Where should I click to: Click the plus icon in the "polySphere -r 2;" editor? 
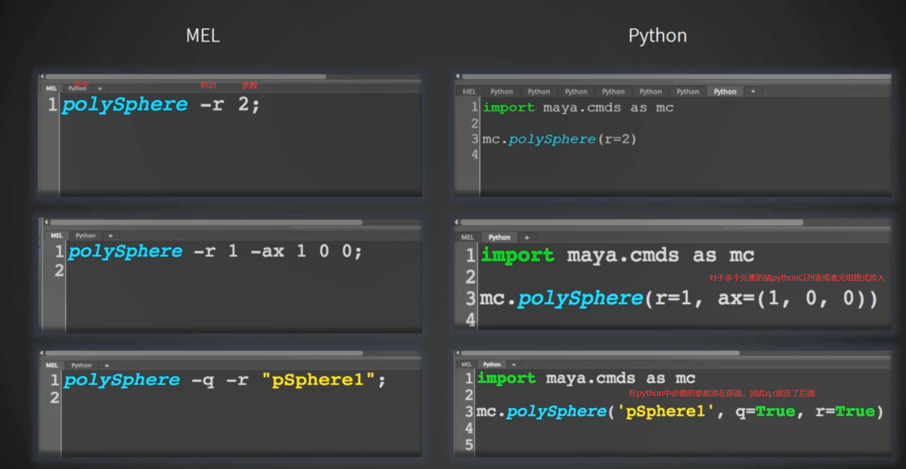tap(100, 89)
